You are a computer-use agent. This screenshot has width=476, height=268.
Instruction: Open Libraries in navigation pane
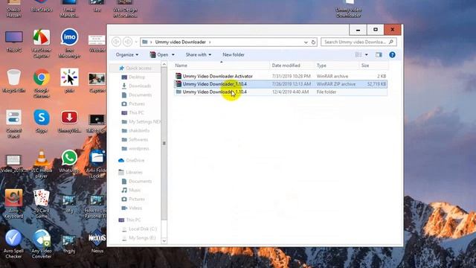tap(131, 172)
